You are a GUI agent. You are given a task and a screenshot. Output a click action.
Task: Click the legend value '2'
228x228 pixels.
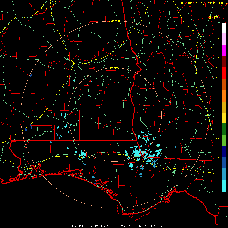219,188
